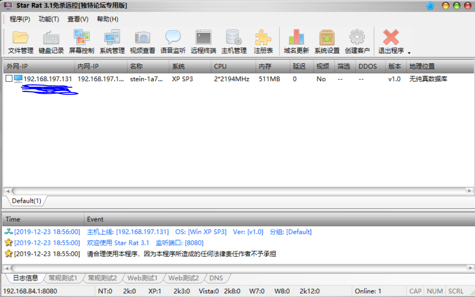475x297 pixels.
Task: Click the 无纯真数据库 location cell
Action: coord(428,79)
